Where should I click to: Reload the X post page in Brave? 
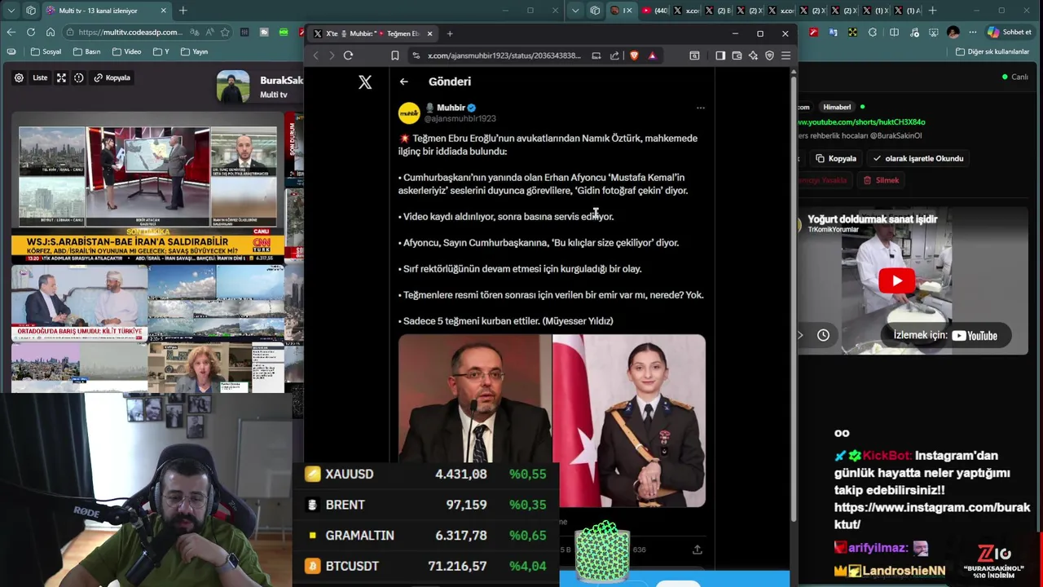click(x=348, y=55)
